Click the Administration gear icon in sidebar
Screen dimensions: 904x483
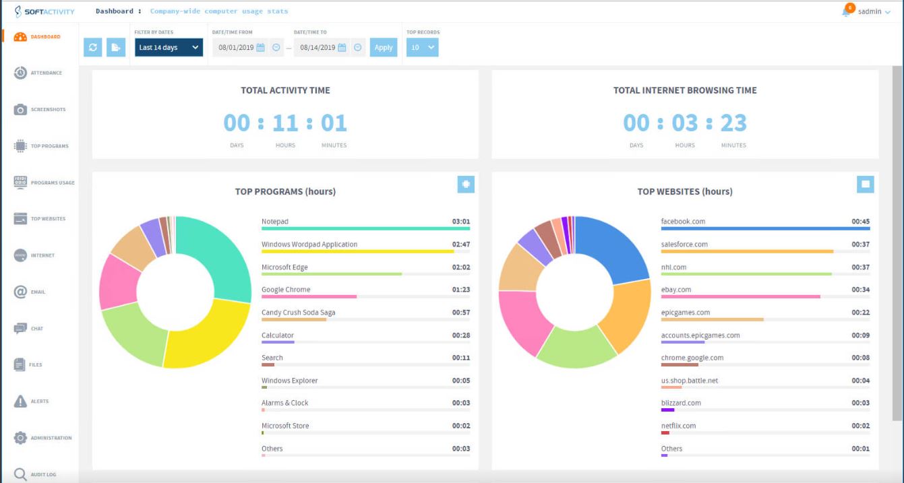[20, 438]
